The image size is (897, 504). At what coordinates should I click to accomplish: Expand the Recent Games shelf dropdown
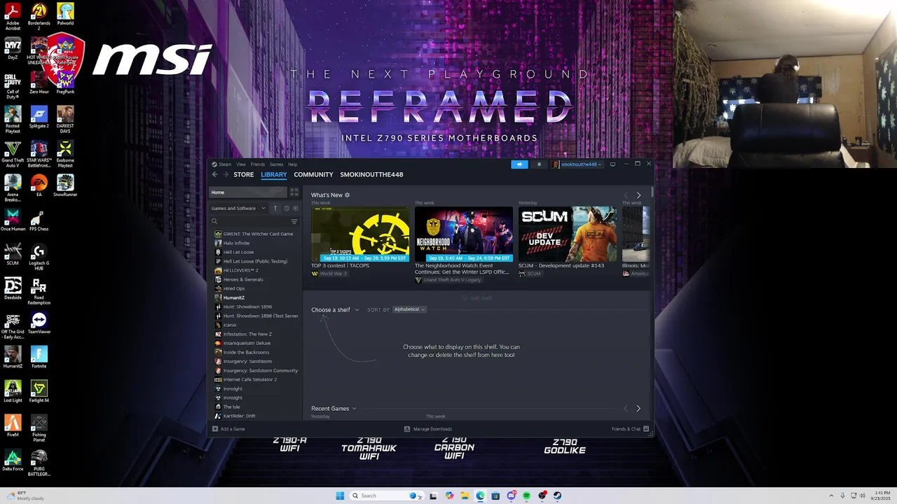334,408
